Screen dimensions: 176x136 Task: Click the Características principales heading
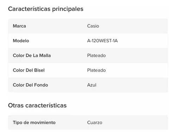coord(46,9)
